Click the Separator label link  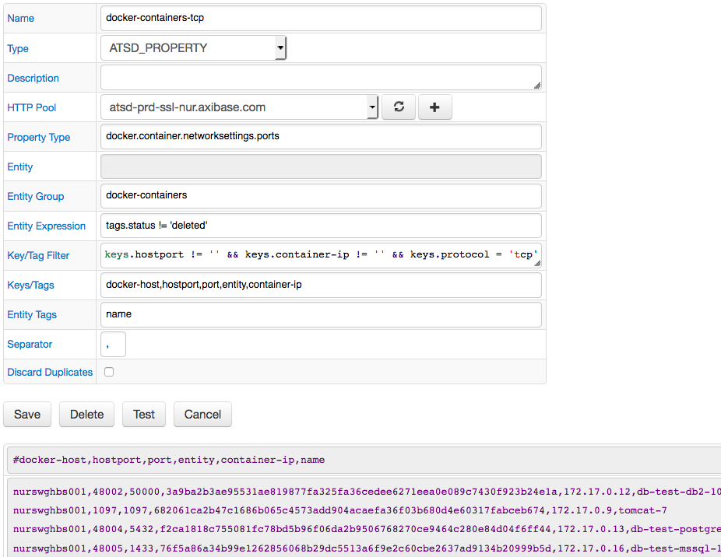point(30,344)
